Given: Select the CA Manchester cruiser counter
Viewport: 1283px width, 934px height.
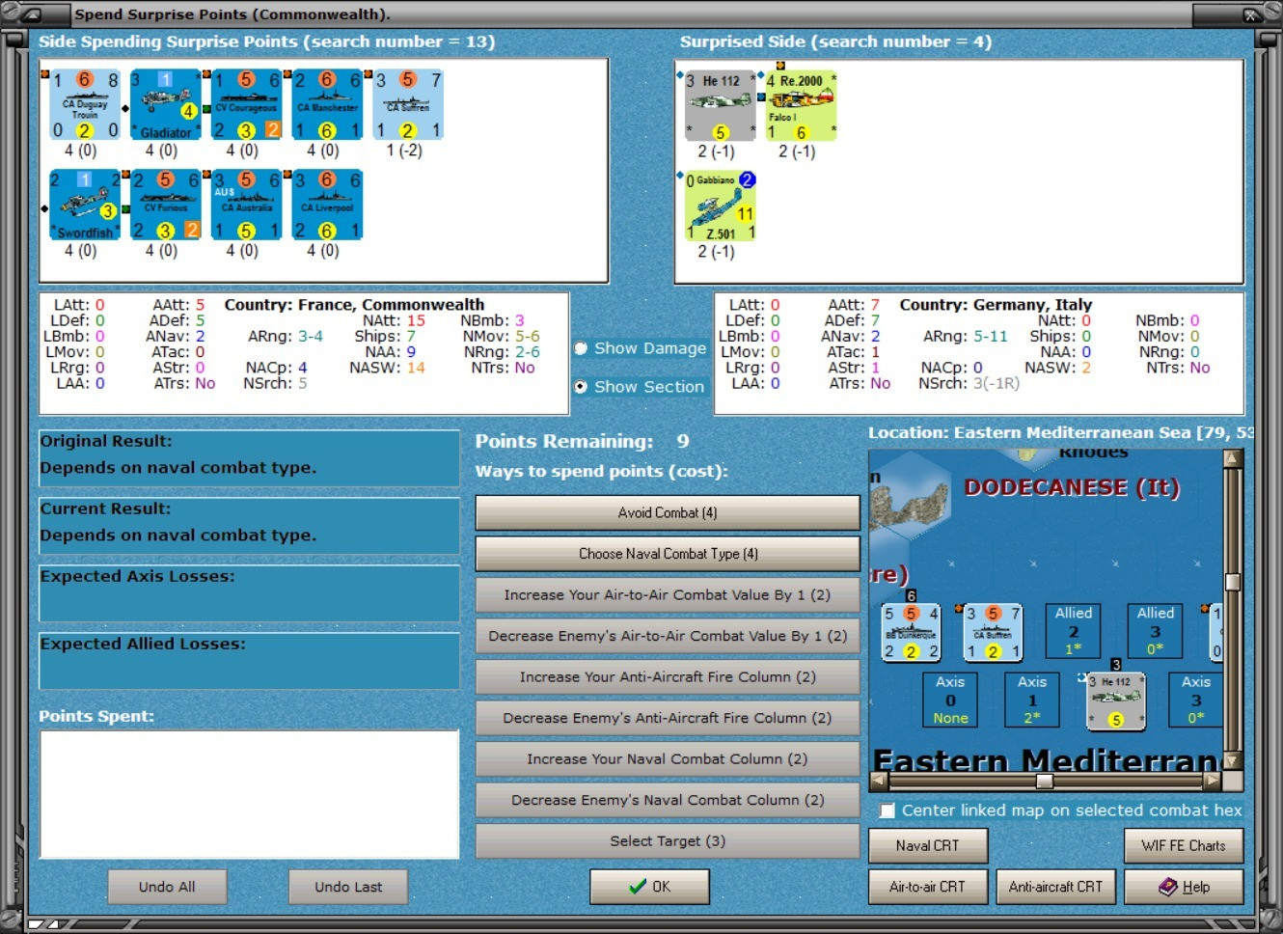Looking at the screenshot, I should [327, 104].
